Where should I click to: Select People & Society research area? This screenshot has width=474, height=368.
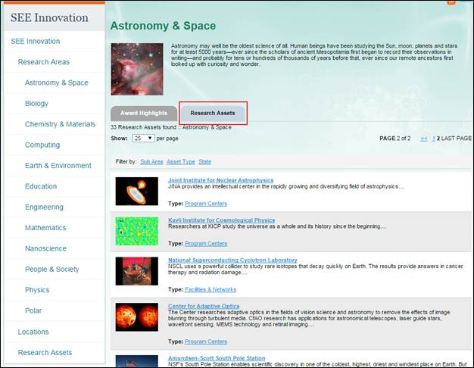click(x=52, y=269)
